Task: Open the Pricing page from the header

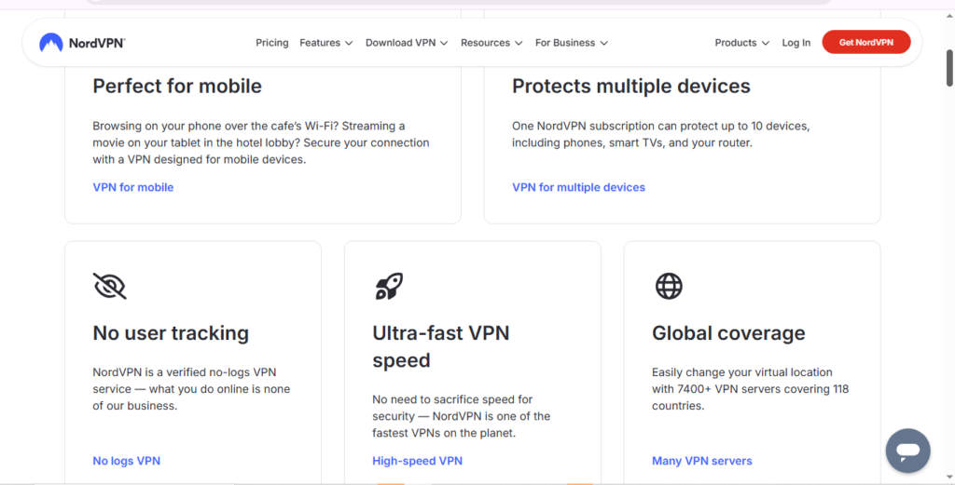Action: (271, 43)
